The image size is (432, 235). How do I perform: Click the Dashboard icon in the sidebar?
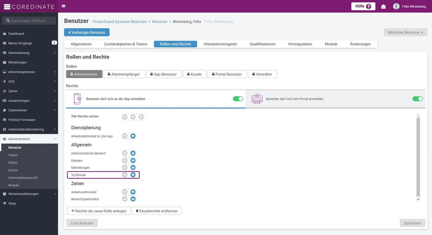coord(5,34)
